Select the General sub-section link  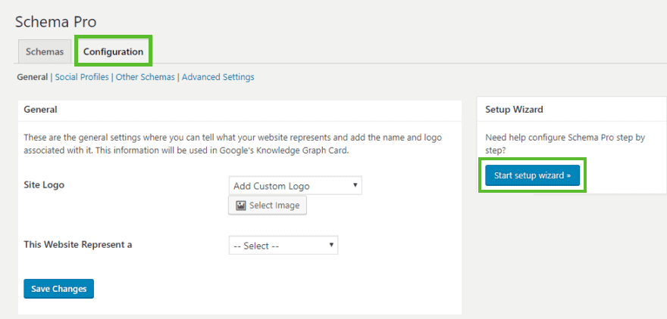pyautogui.click(x=32, y=77)
